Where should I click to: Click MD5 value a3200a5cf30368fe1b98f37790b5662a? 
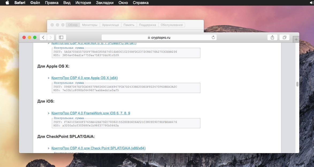pos(90,126)
